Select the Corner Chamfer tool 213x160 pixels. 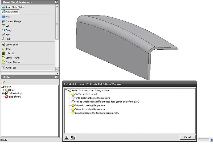pyautogui.click(x=12, y=62)
